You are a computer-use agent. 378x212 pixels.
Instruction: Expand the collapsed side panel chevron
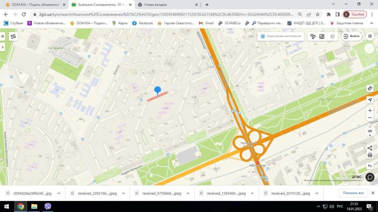[3, 47]
